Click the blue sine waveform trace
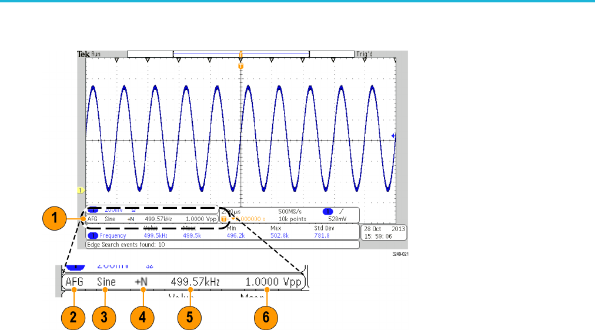595x330 pixels. pyautogui.click(x=240, y=138)
